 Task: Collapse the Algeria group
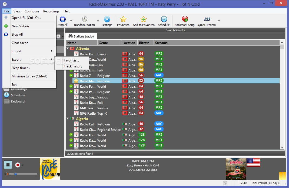click(68, 118)
